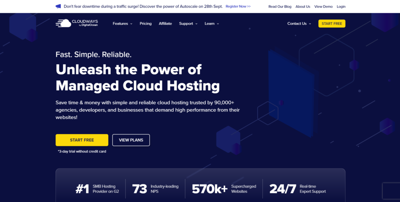Click the Cloudways logo
400x202 pixels.
[77, 23]
